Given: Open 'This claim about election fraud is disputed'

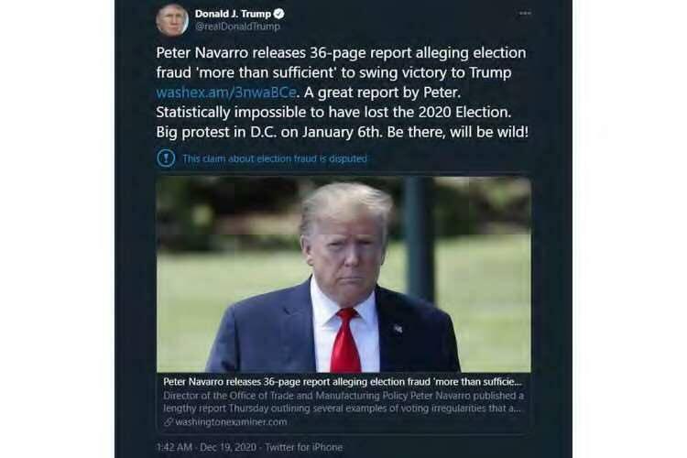Looking at the screenshot, I should (274, 158).
